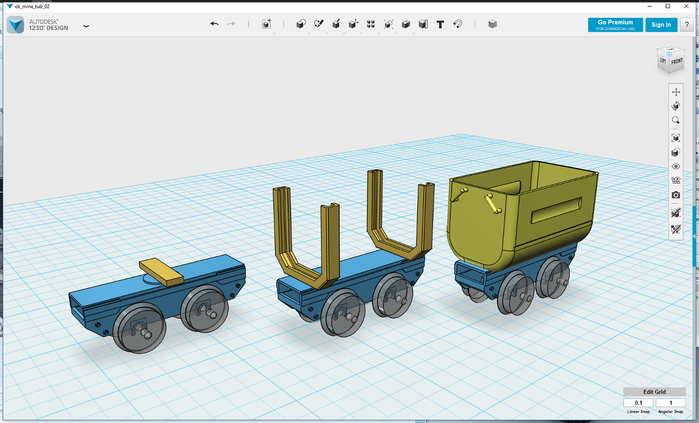Expand the side panel with the blue arrow
The height and width of the screenshot is (423, 699).
click(695, 236)
